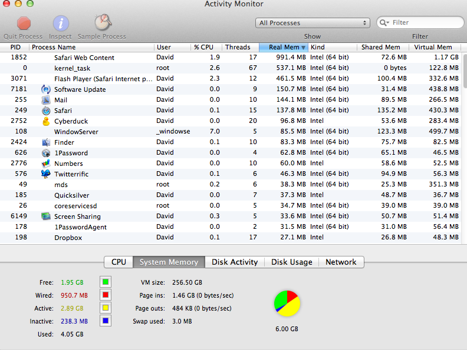Sort by Kind column header

(333, 47)
